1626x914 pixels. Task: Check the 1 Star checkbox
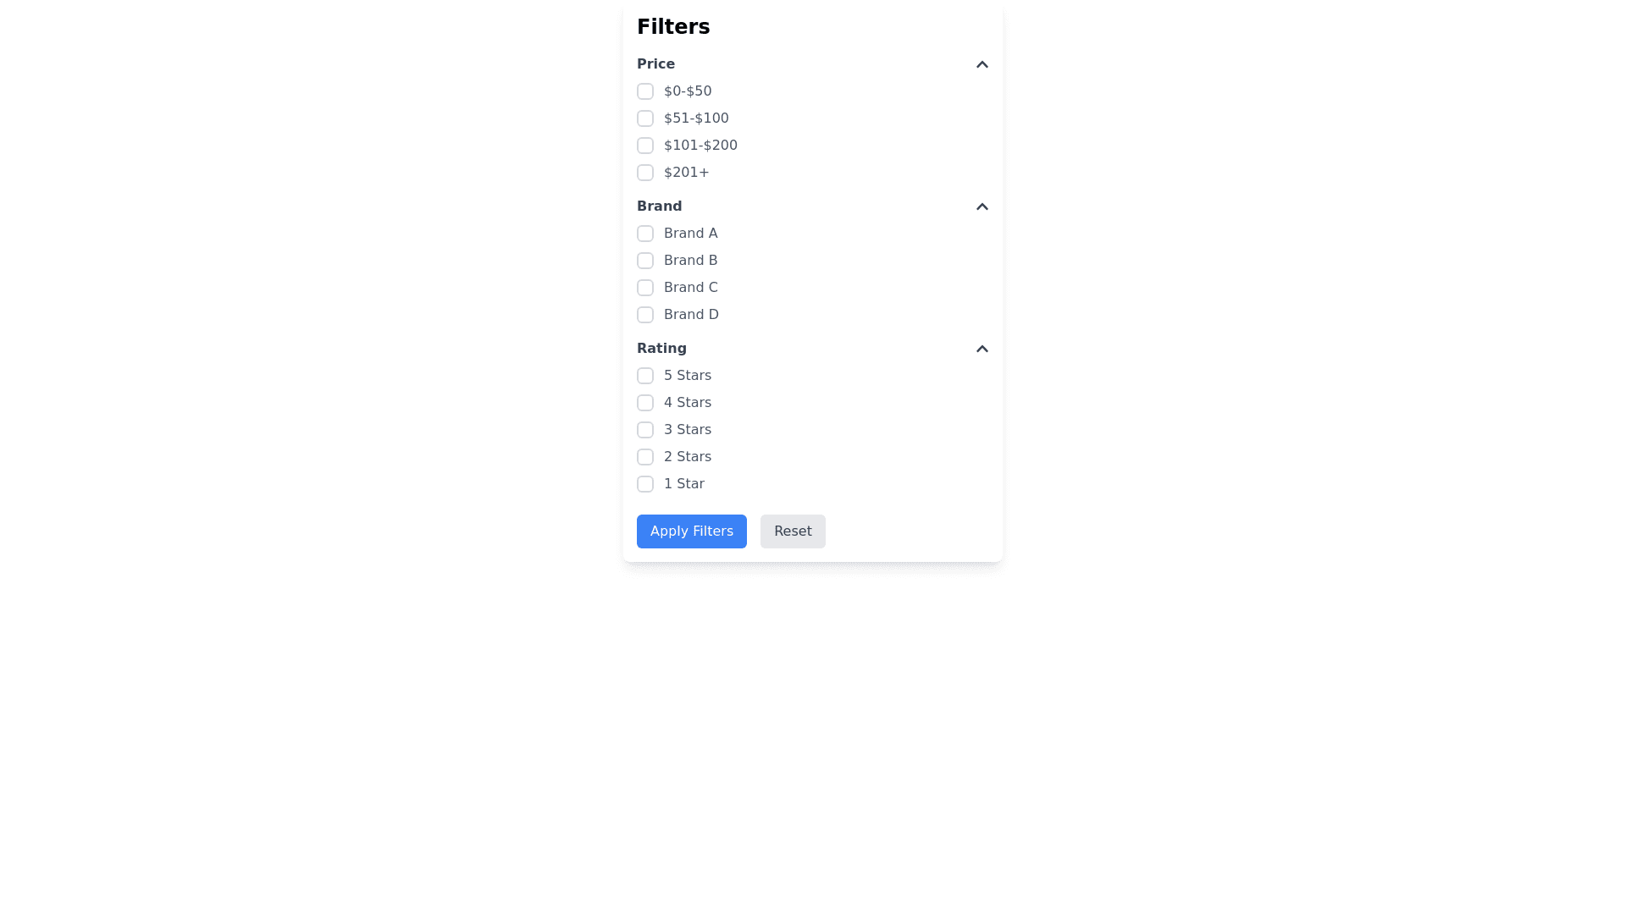pos(645,484)
